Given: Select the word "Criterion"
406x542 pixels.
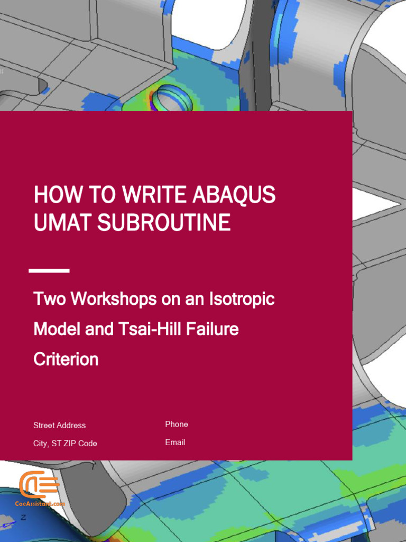Looking at the screenshot, I should coord(66,359).
